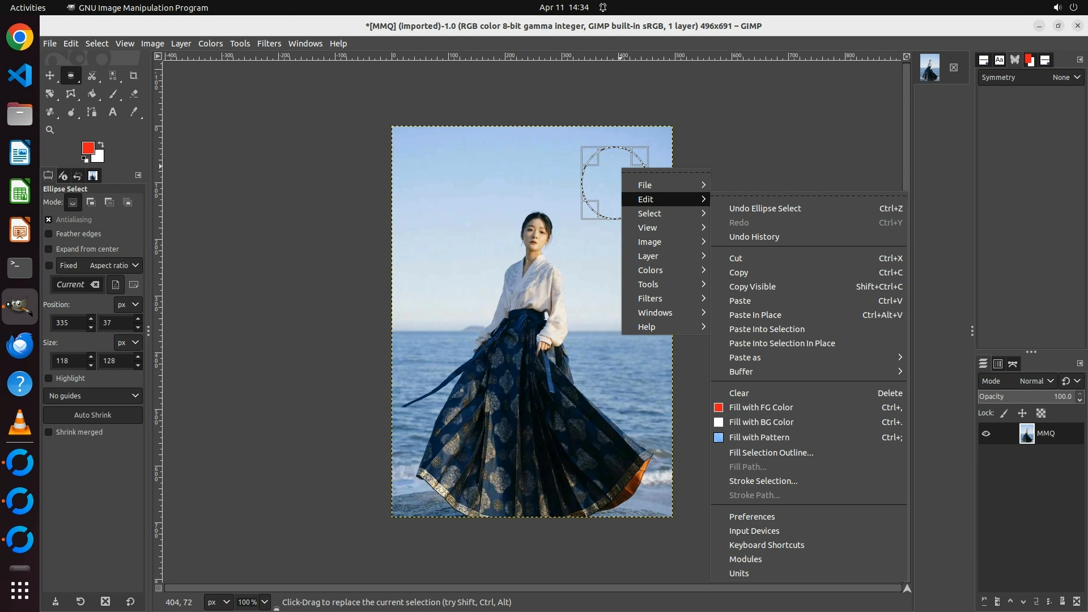Enable the Feather edges checkbox
This screenshot has height=612, width=1088.
pos(49,234)
